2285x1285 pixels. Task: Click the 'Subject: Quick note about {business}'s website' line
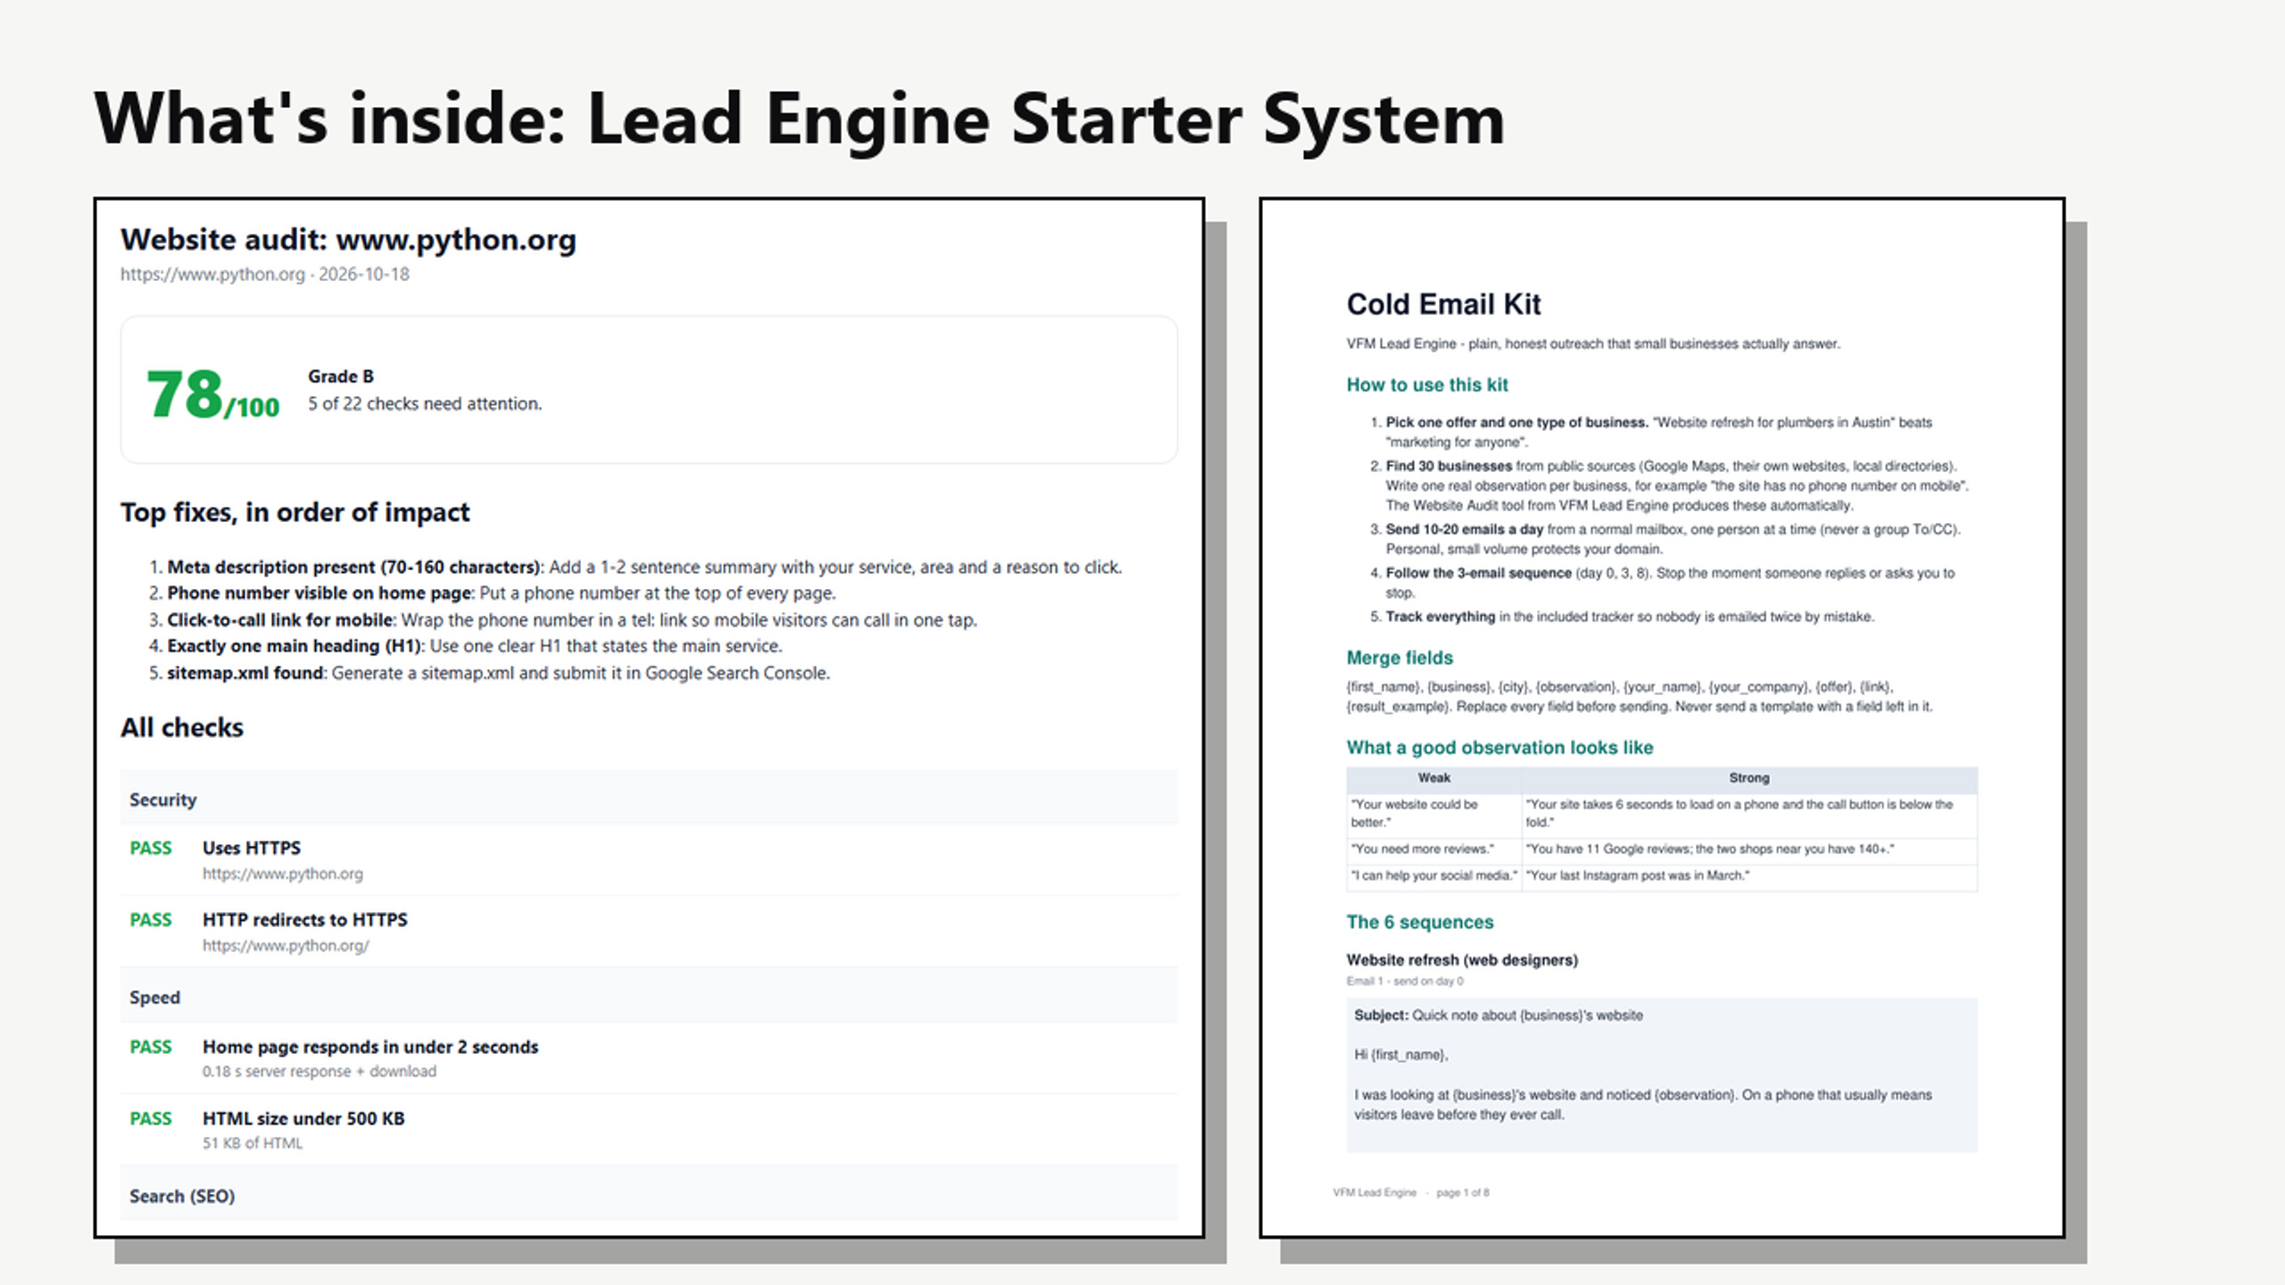(x=1499, y=1016)
